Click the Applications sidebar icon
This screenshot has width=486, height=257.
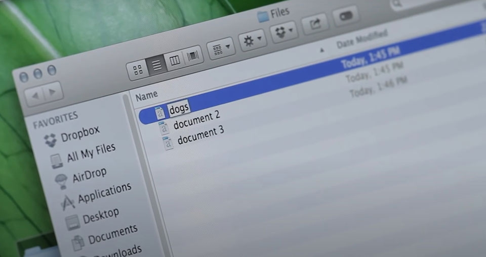(67, 203)
